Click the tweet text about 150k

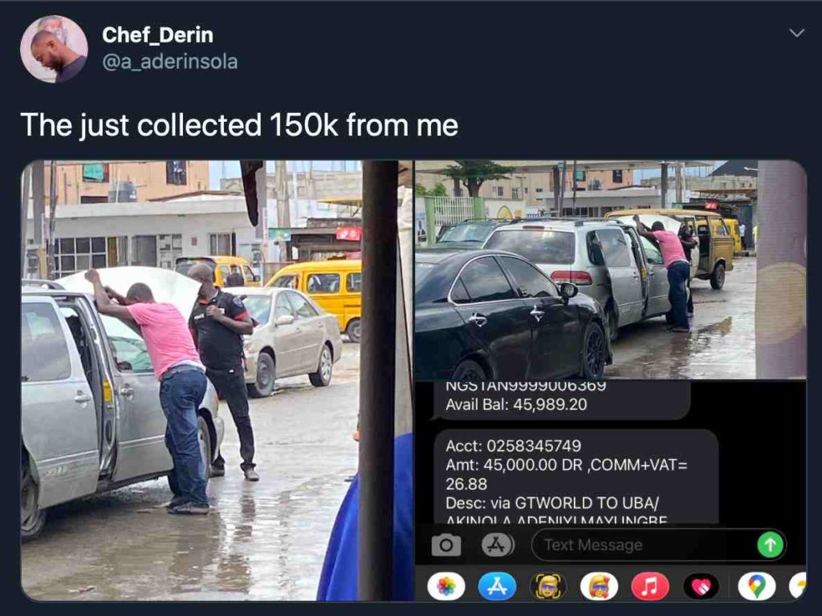pos(239,126)
